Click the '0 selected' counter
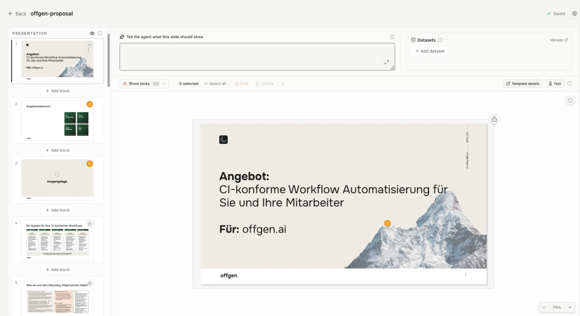Screen dimensions: 580x316 [x=189, y=84]
